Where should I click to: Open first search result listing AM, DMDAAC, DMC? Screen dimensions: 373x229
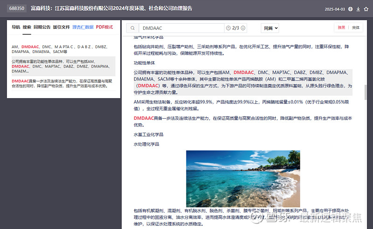(63, 49)
